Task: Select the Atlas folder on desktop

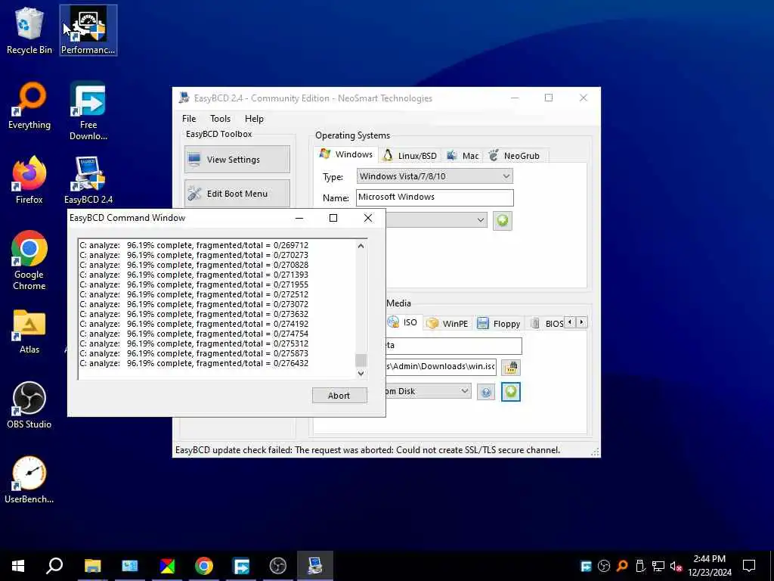Action: click(x=29, y=331)
